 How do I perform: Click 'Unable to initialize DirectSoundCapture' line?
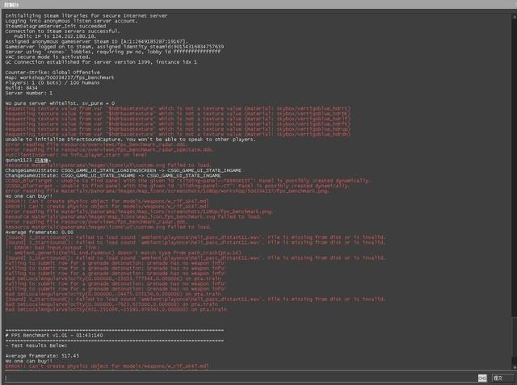130,140
